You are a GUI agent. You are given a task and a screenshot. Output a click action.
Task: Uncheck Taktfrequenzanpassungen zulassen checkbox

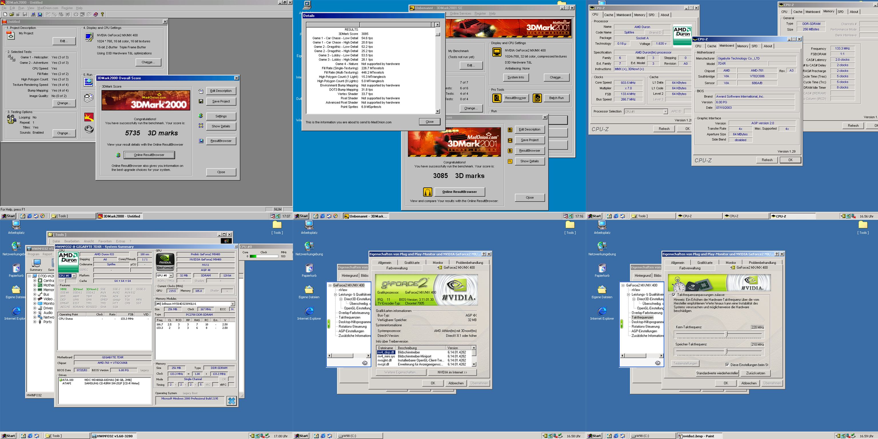(x=673, y=295)
